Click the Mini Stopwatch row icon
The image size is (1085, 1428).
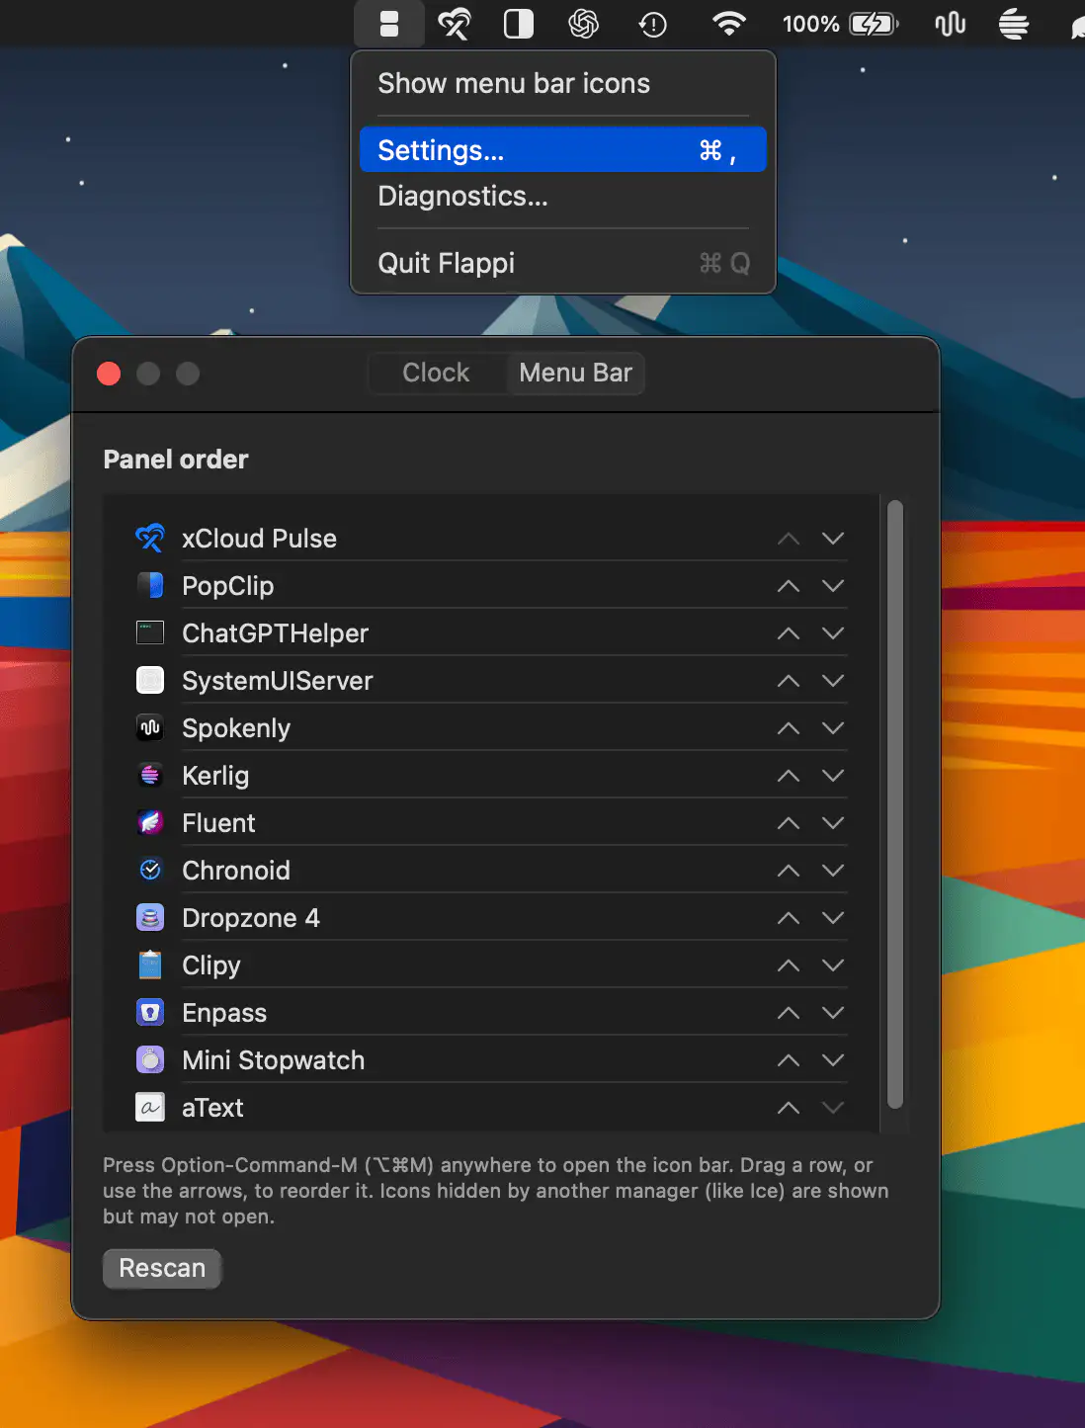150,1060
